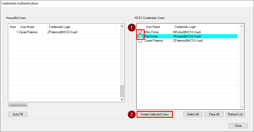Click HCSS Credentials Login column header

click(185, 27)
